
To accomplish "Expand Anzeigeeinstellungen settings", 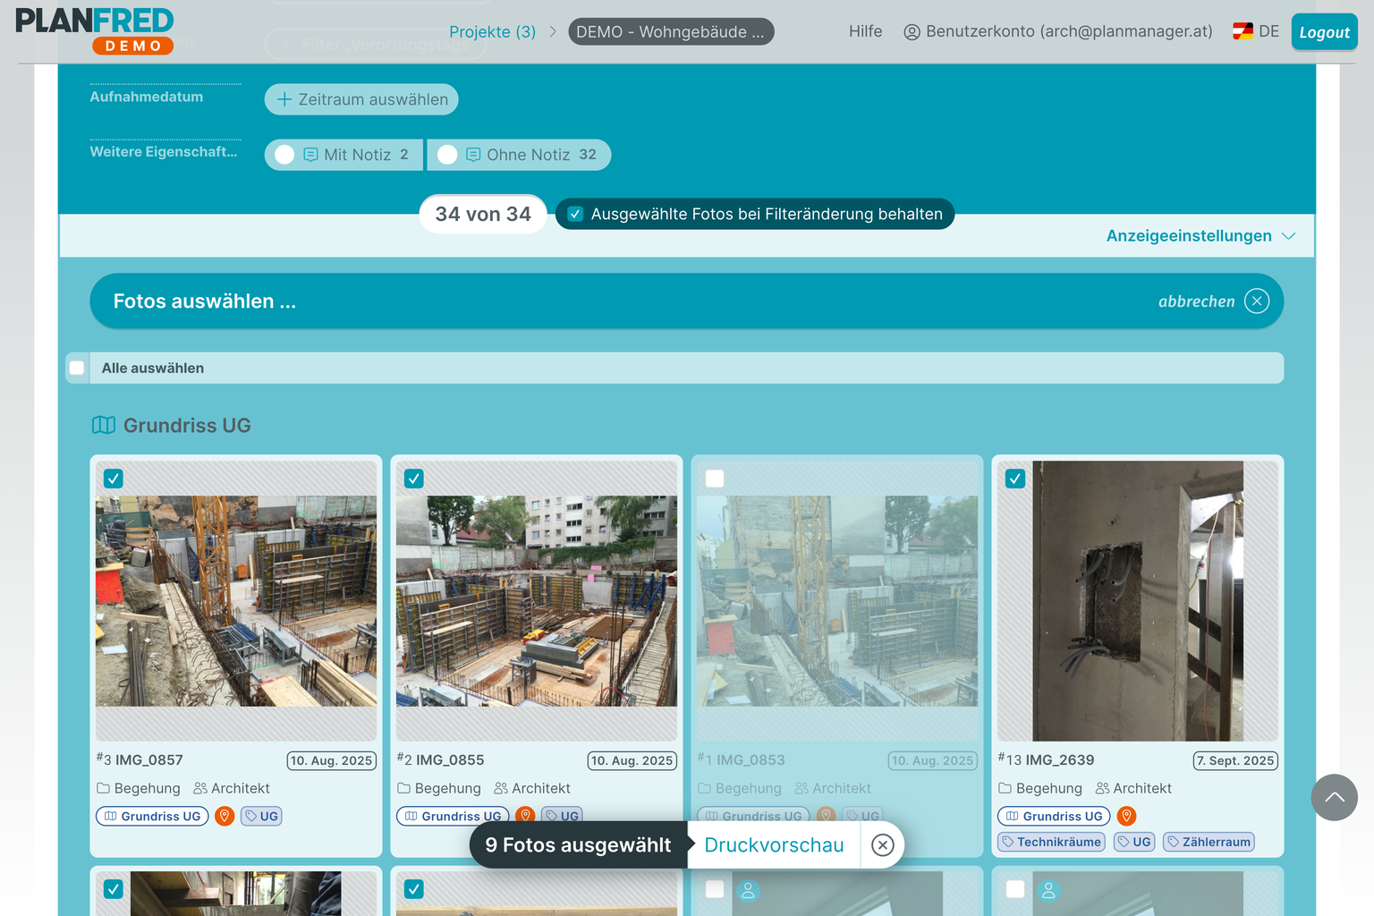I will 1200,236.
